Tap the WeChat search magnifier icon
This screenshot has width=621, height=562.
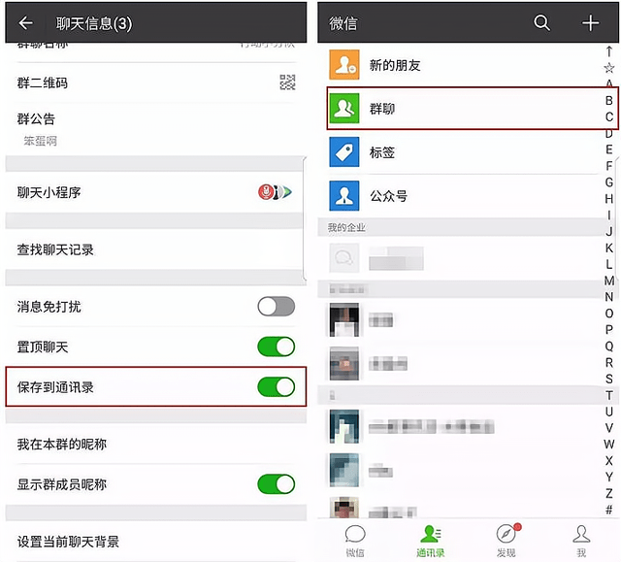click(x=541, y=23)
